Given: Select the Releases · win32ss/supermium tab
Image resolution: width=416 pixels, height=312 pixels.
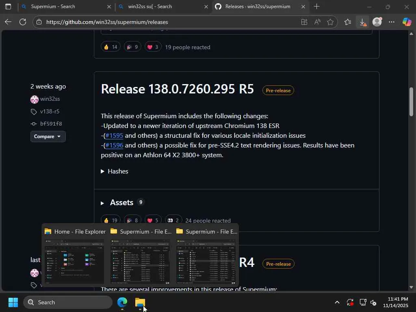Looking at the screenshot, I should tap(260, 6).
